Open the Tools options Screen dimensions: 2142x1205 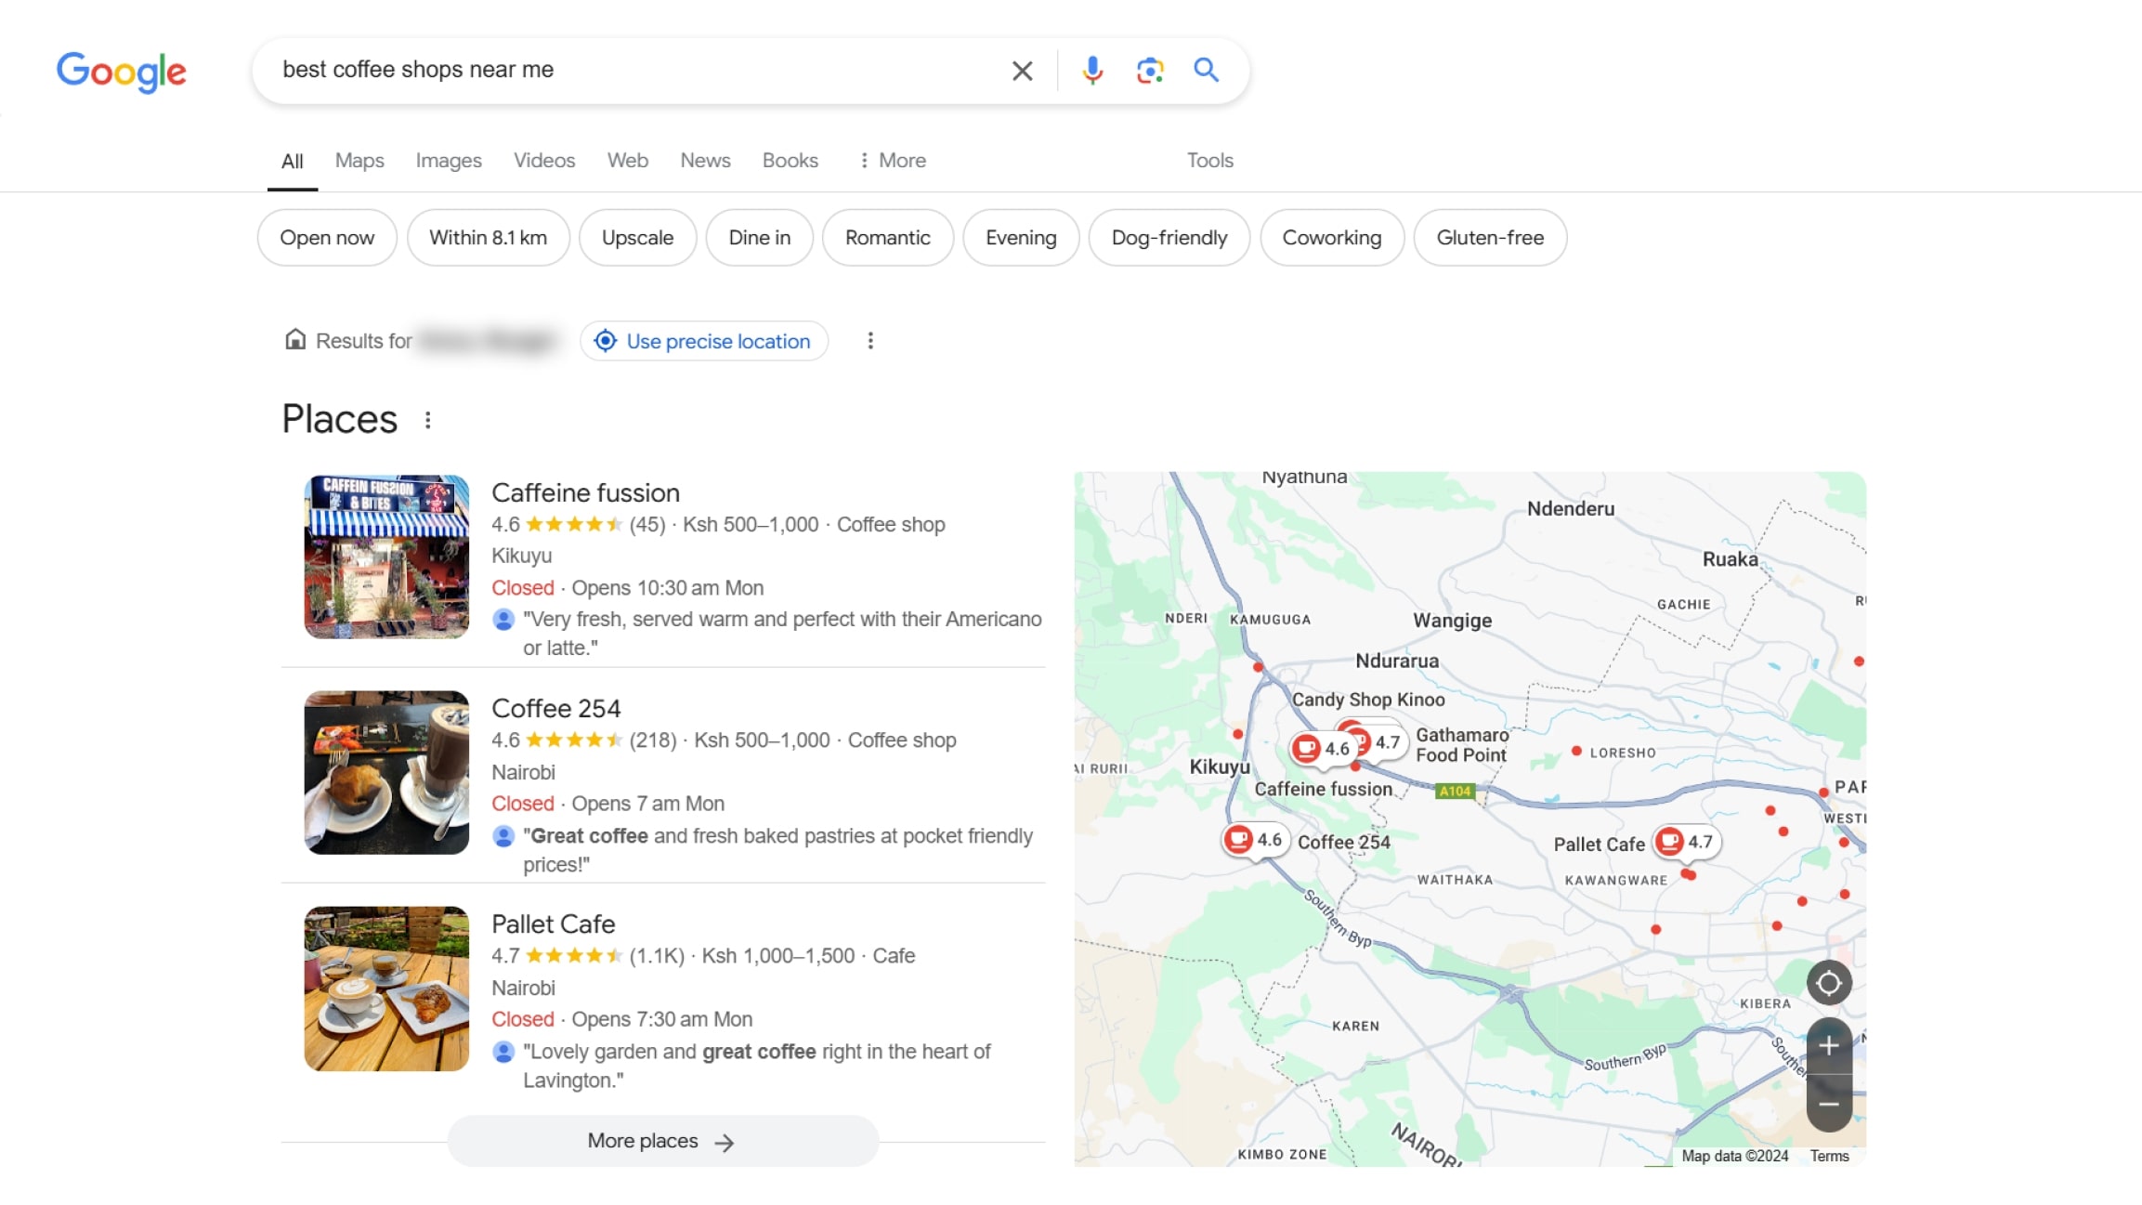(1209, 161)
